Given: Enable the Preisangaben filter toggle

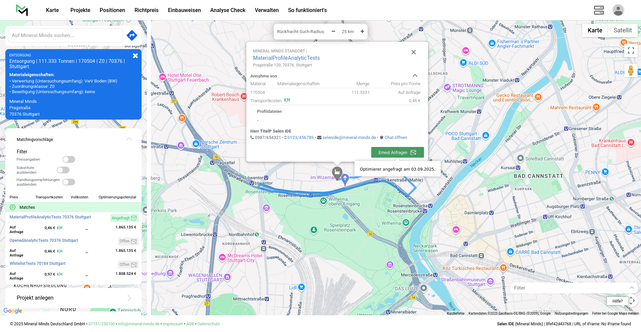Looking at the screenshot, I should [x=69, y=159].
